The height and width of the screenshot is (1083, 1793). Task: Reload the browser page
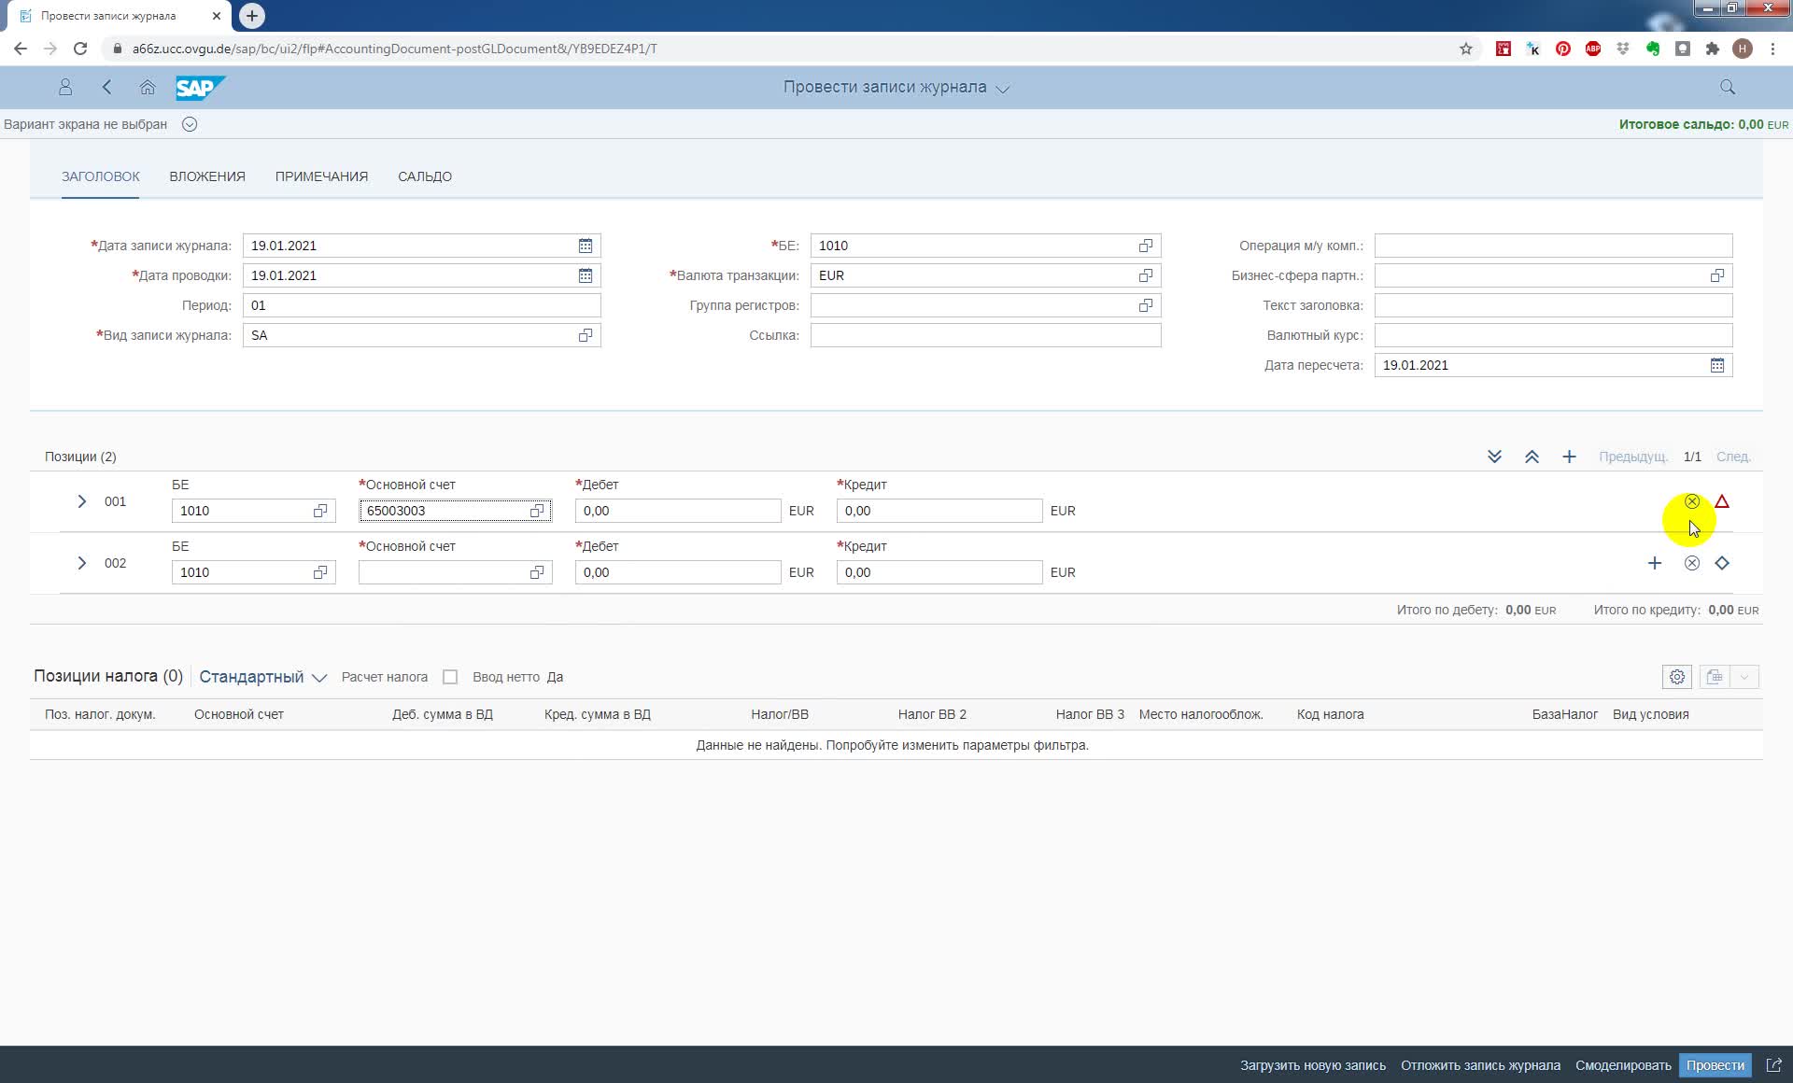tap(80, 49)
